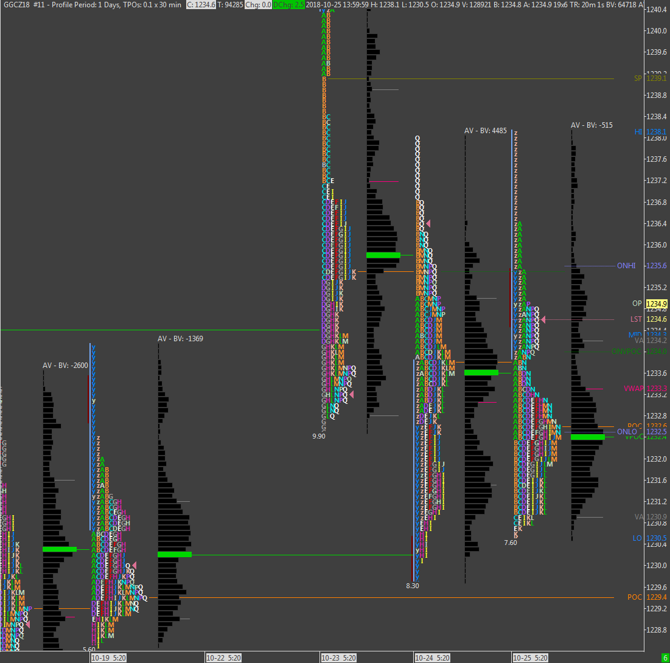Click the 'L: 1230.5' header value
The width and height of the screenshot is (670, 663).
coord(416,5)
